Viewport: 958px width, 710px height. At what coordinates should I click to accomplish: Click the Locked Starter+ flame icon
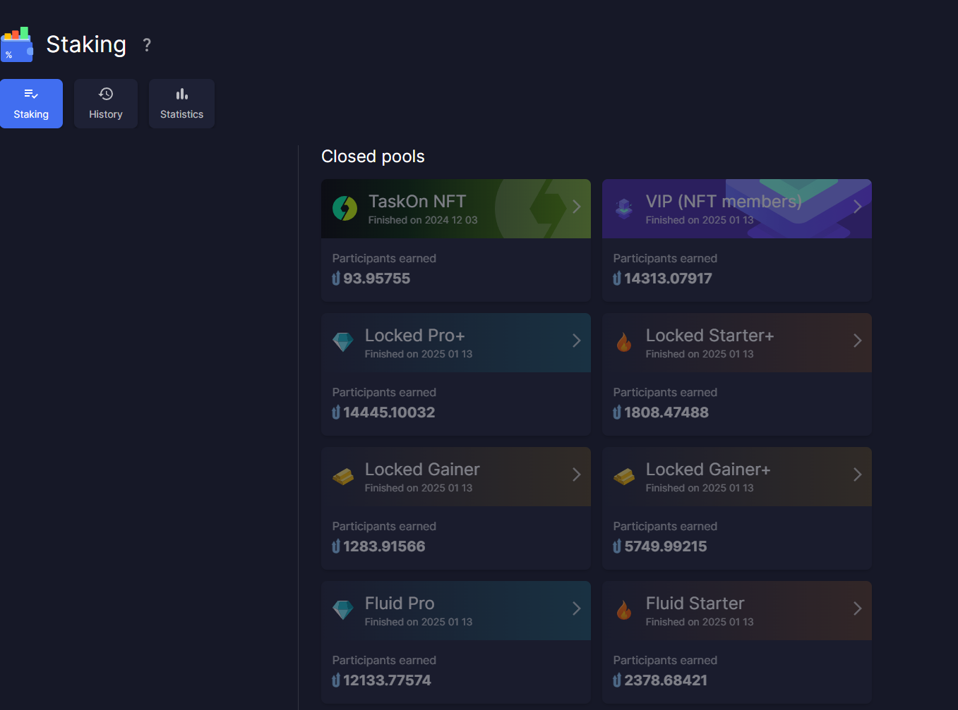624,342
